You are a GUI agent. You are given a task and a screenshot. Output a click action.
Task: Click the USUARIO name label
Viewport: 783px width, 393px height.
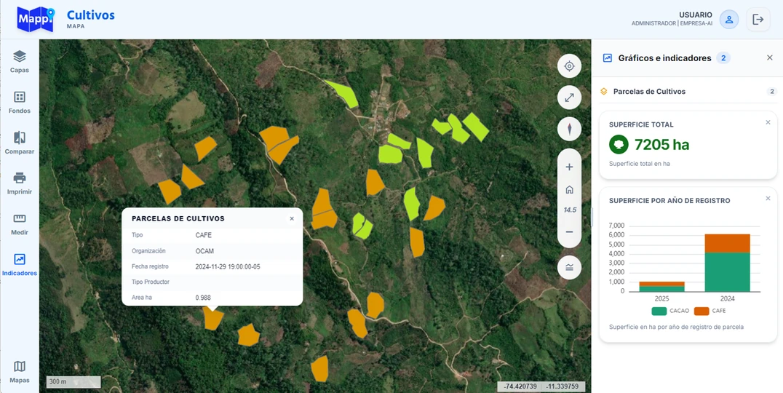[x=696, y=15]
